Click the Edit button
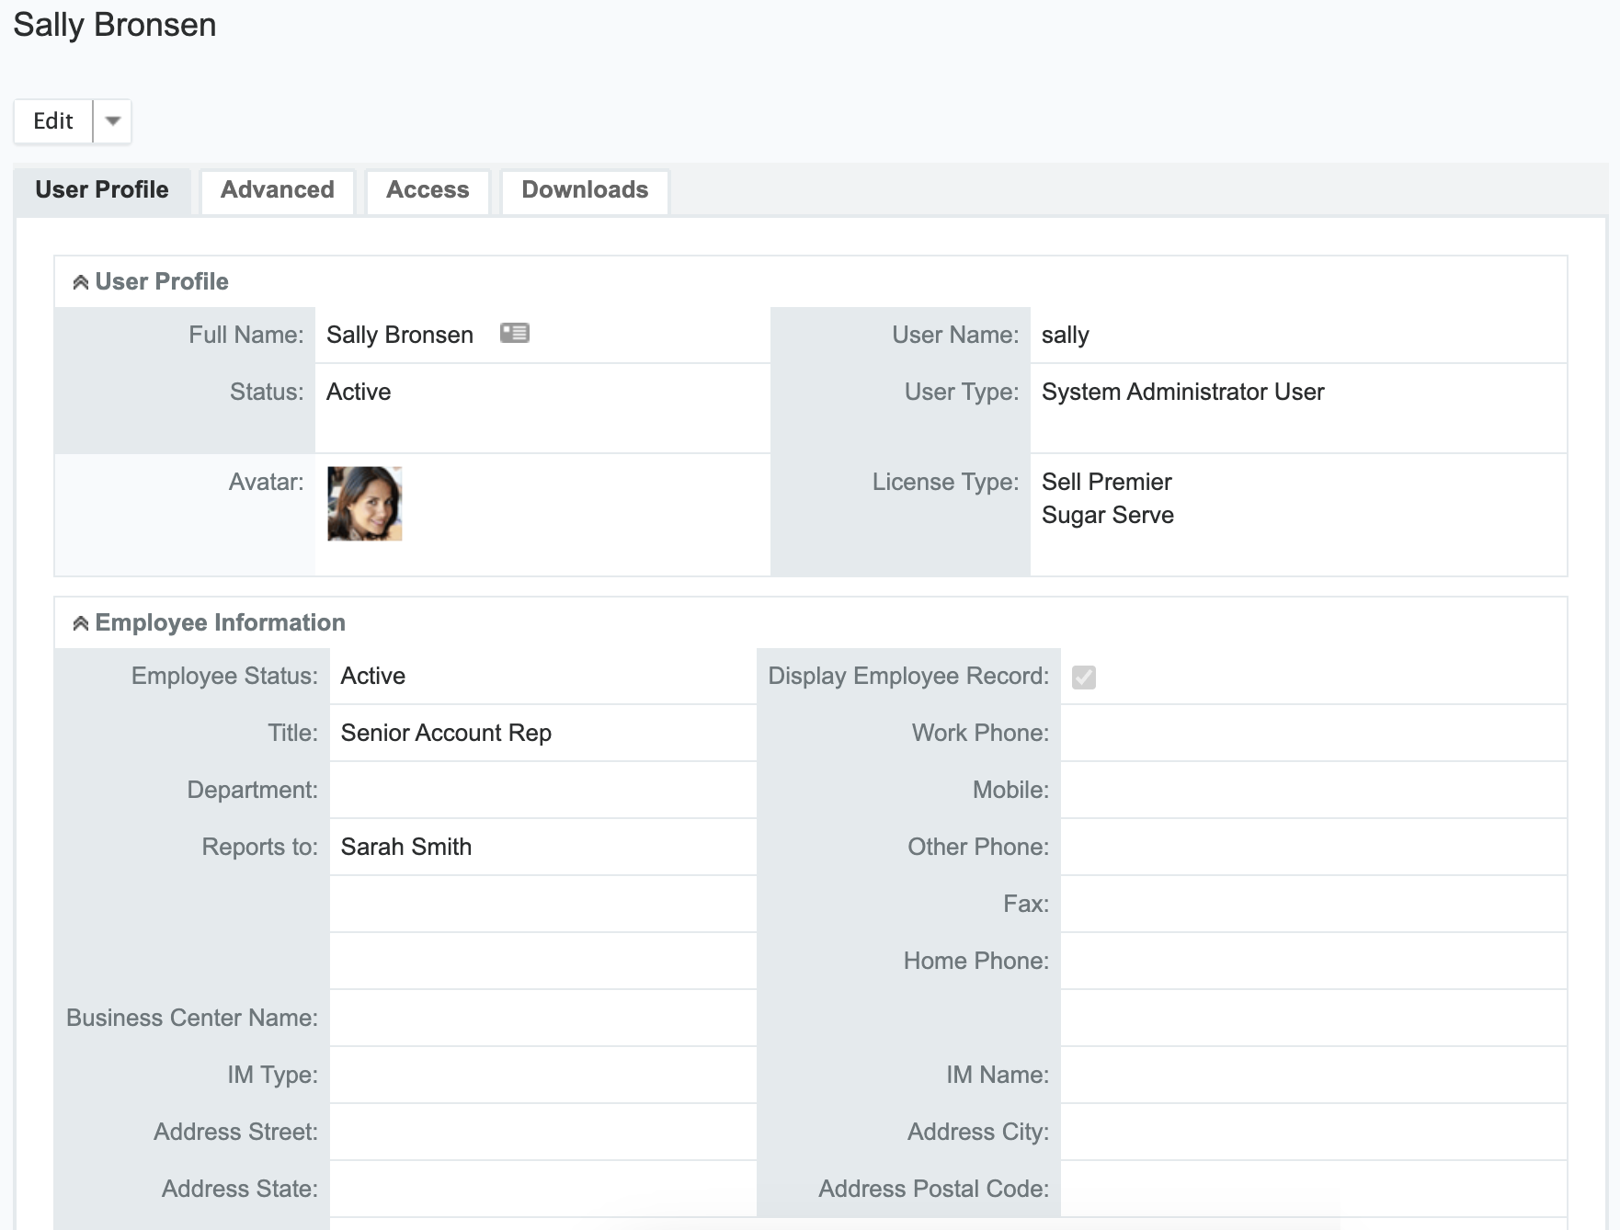The image size is (1620, 1230). coord(53,121)
